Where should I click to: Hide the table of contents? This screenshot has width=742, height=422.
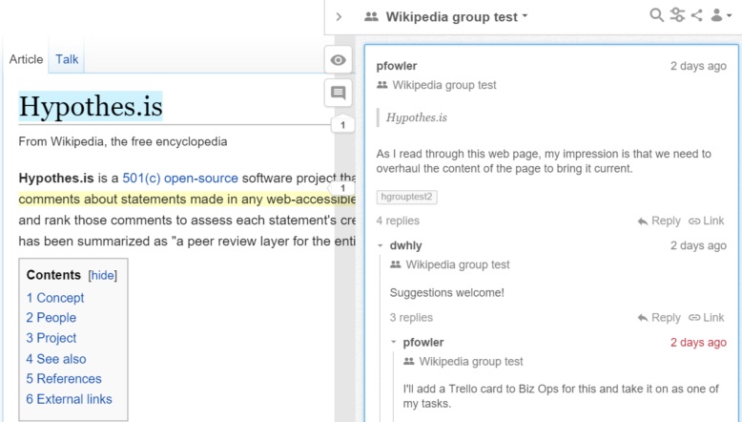103,275
